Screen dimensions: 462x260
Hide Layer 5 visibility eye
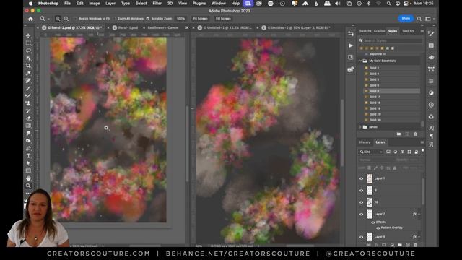pos(361,237)
